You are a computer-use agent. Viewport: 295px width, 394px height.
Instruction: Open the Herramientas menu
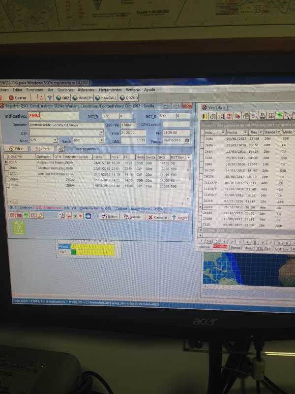pos(110,90)
